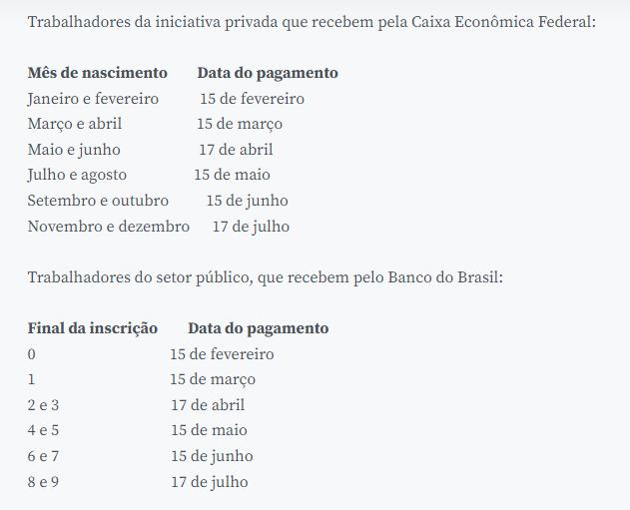630x510 pixels.
Task: Select the 'Janeiro e fevereiro' row label
Action: coord(93,99)
